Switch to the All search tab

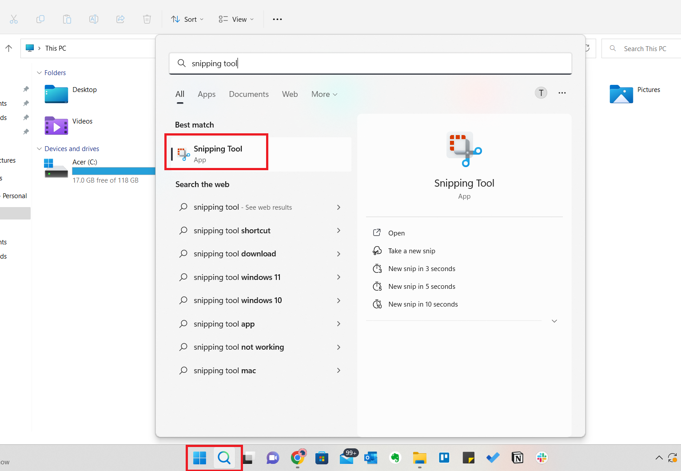pos(180,94)
